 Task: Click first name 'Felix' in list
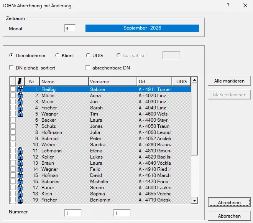click(x=95, y=169)
